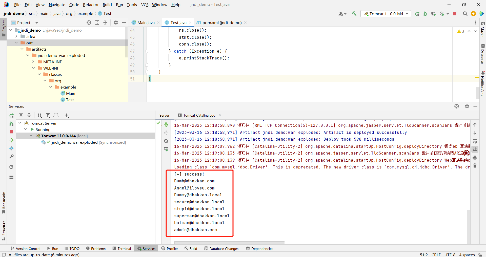This screenshot has height=257, width=486.
Task: Open the Refactor menu
Action: tap(91, 5)
